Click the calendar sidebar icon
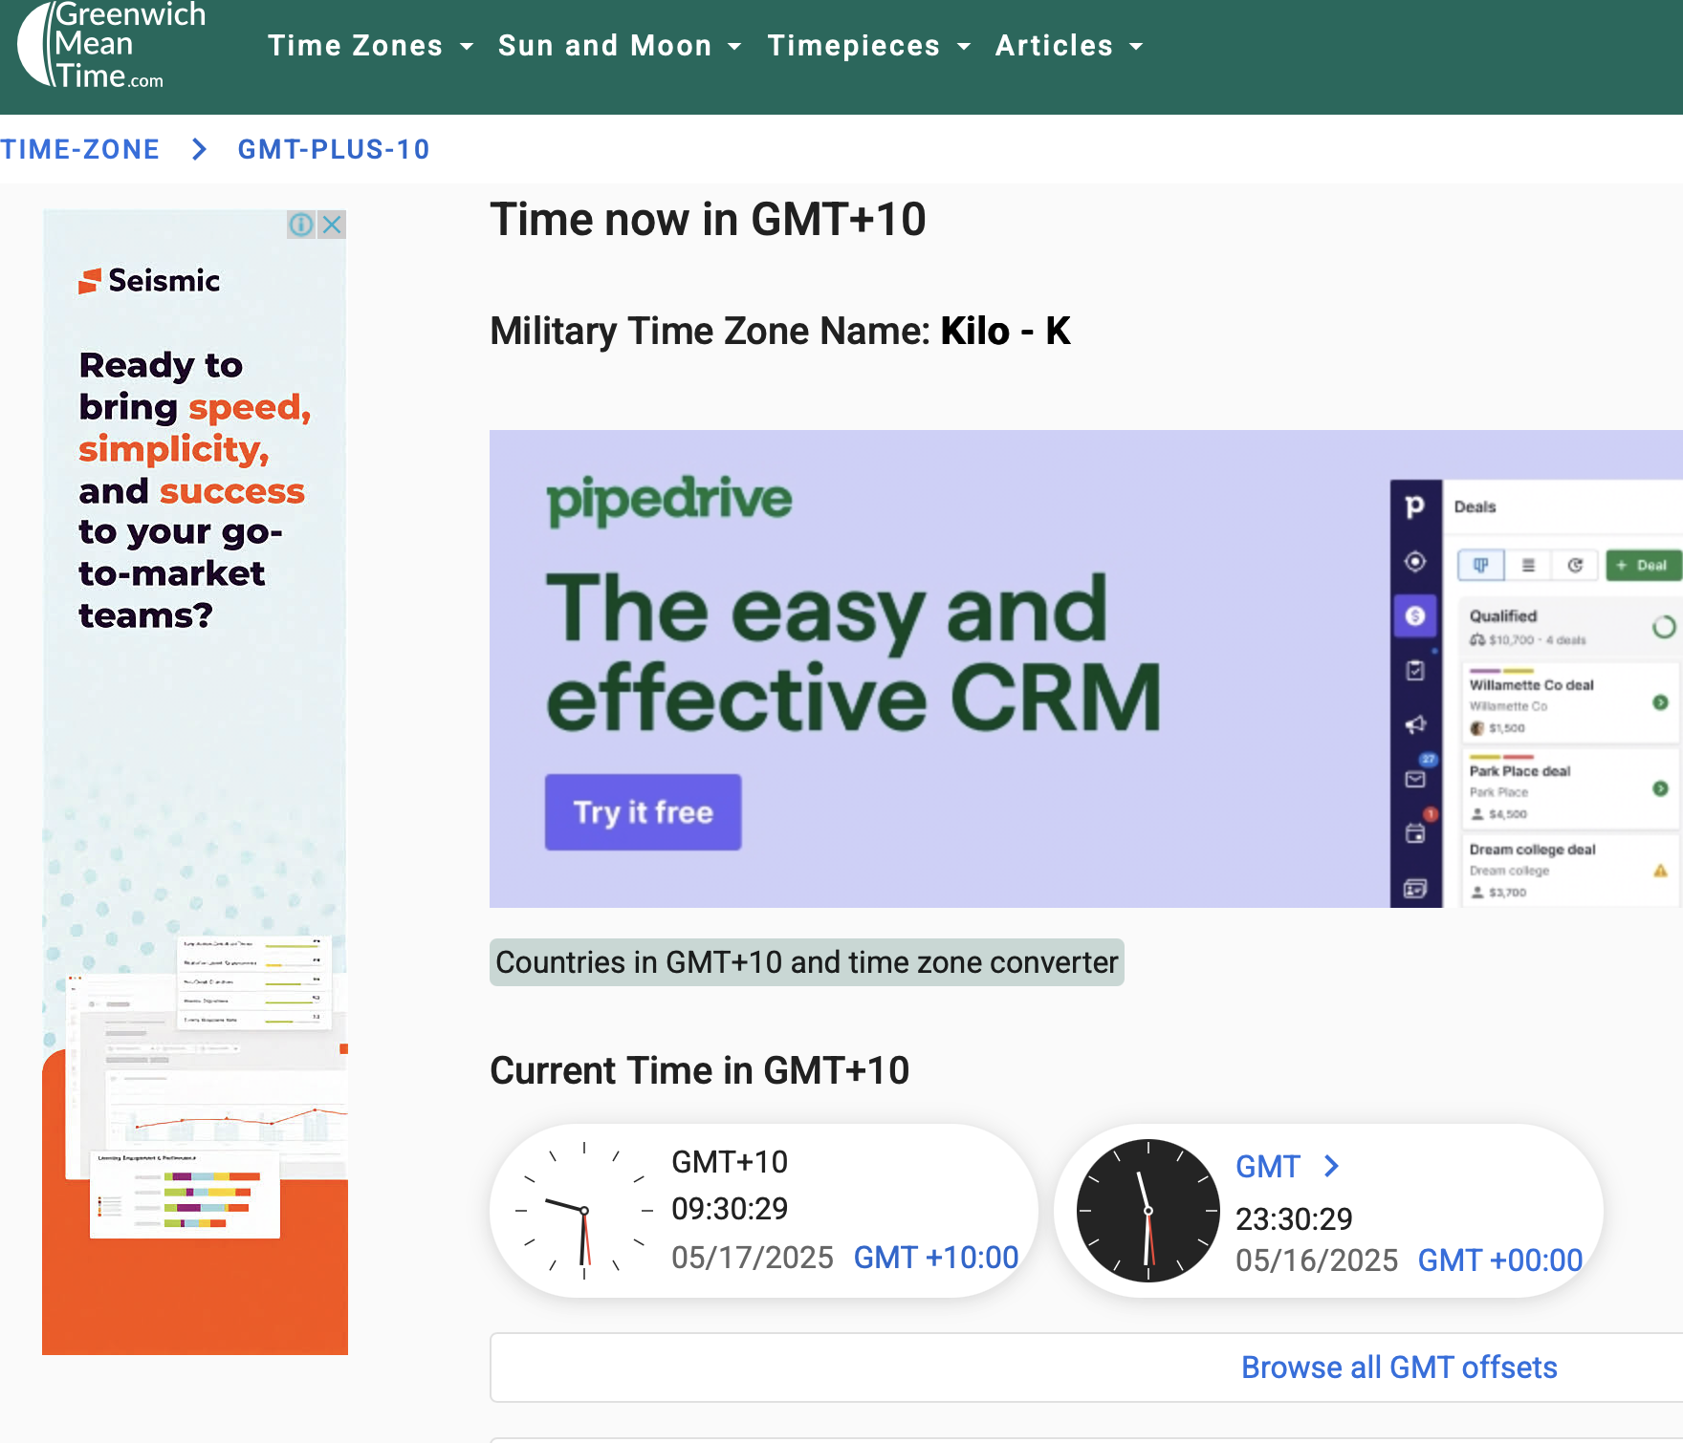Image resolution: width=1683 pixels, height=1443 pixels. click(x=1415, y=833)
